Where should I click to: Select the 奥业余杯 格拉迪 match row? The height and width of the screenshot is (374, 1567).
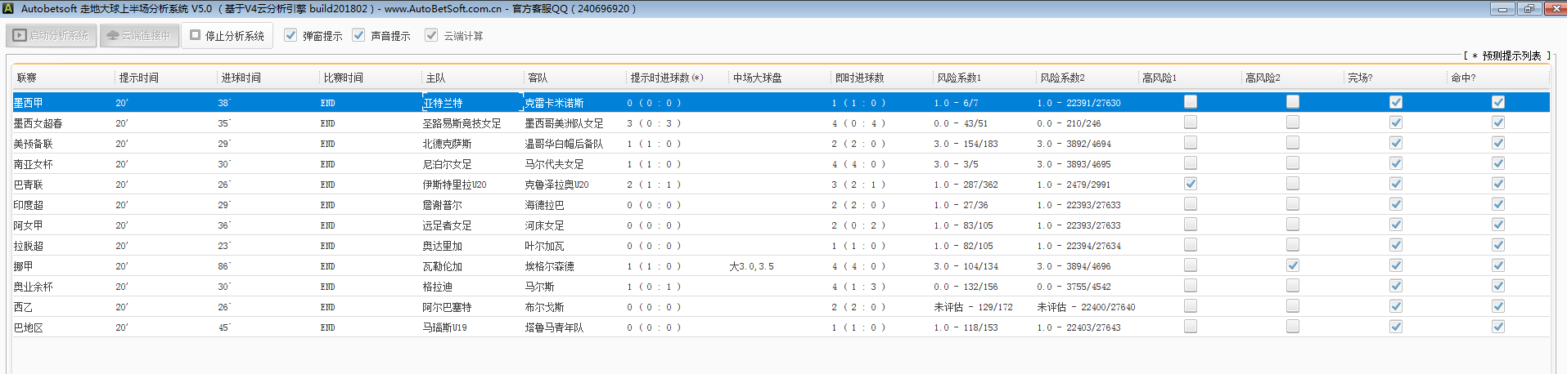coord(437,287)
